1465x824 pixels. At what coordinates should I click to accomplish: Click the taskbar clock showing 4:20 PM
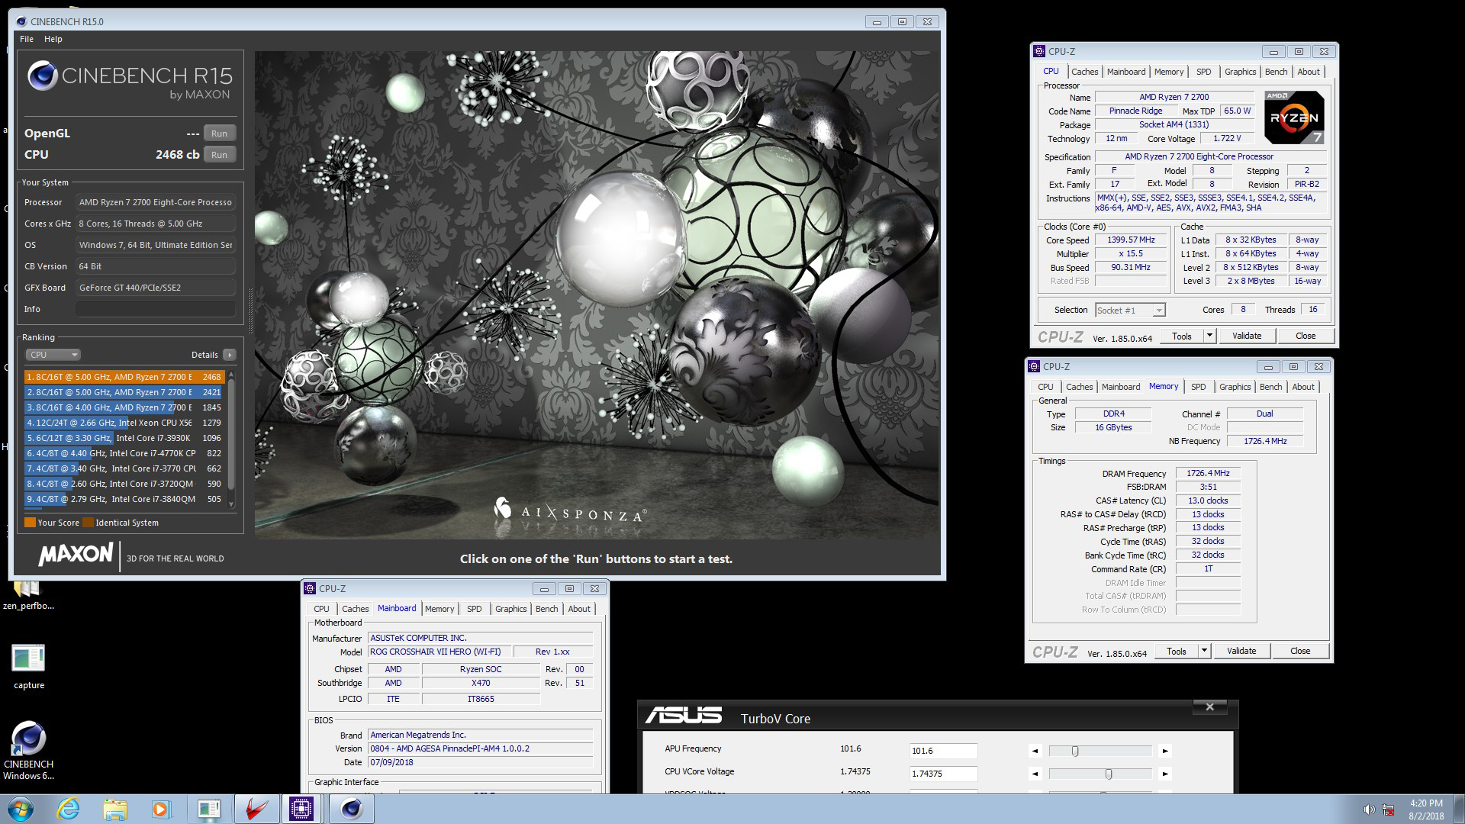click(x=1425, y=810)
